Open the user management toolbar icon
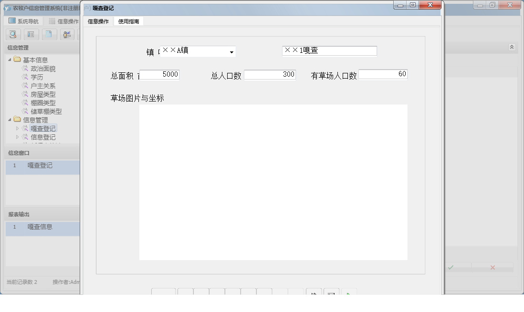 tap(66, 34)
